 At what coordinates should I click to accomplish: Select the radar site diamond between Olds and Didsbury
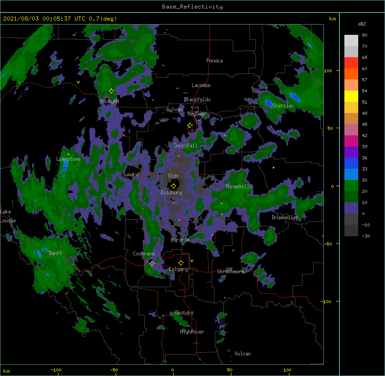174,186
